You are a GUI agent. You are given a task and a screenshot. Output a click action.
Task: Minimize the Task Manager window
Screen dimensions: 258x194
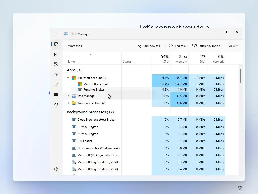click(214, 32)
